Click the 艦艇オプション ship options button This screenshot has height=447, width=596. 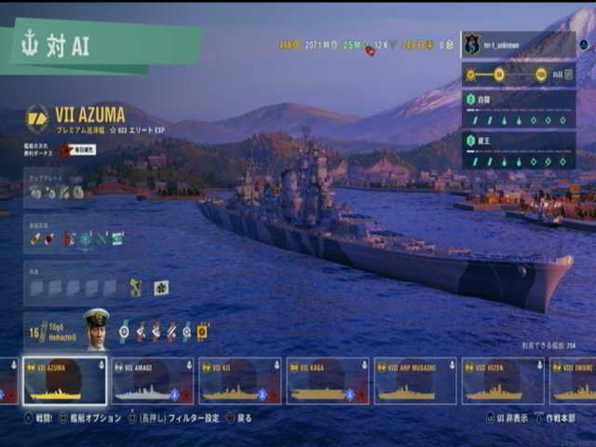click(x=90, y=418)
